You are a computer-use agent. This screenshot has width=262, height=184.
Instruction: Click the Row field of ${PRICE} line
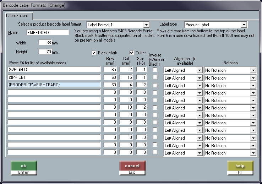click(110, 77)
